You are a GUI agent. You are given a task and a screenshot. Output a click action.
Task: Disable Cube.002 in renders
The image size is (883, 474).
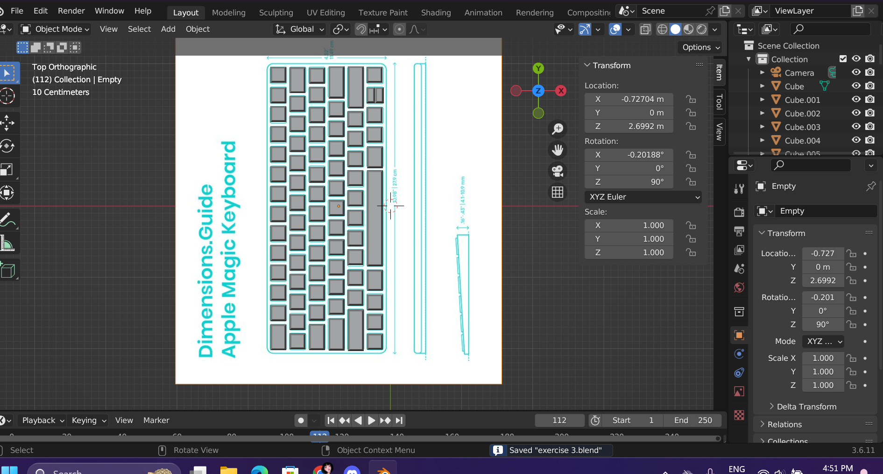pos(869,113)
